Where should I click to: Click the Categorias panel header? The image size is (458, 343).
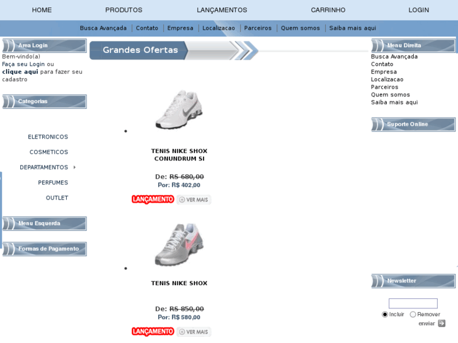coord(44,101)
